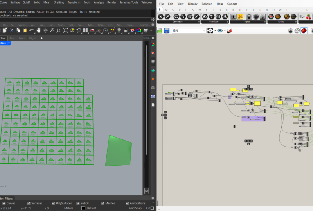The image size is (313, 211).
Task: Turn off Grasshopper geometry preview icon
Action: [290, 31]
